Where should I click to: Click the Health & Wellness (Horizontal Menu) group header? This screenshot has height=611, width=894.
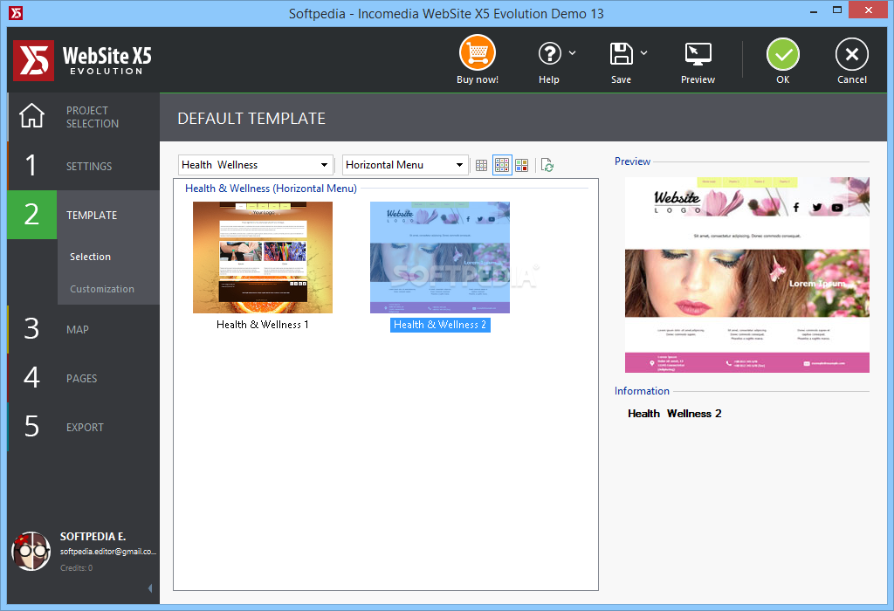(x=271, y=188)
